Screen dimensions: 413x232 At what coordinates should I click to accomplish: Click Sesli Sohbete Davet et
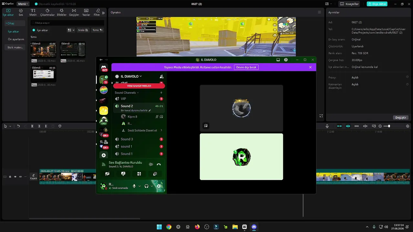(x=142, y=130)
